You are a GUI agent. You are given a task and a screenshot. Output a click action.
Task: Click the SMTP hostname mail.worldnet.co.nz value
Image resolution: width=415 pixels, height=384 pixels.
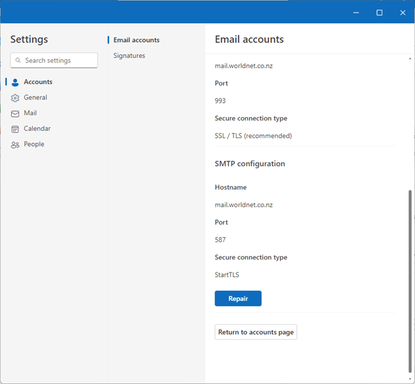(x=244, y=205)
